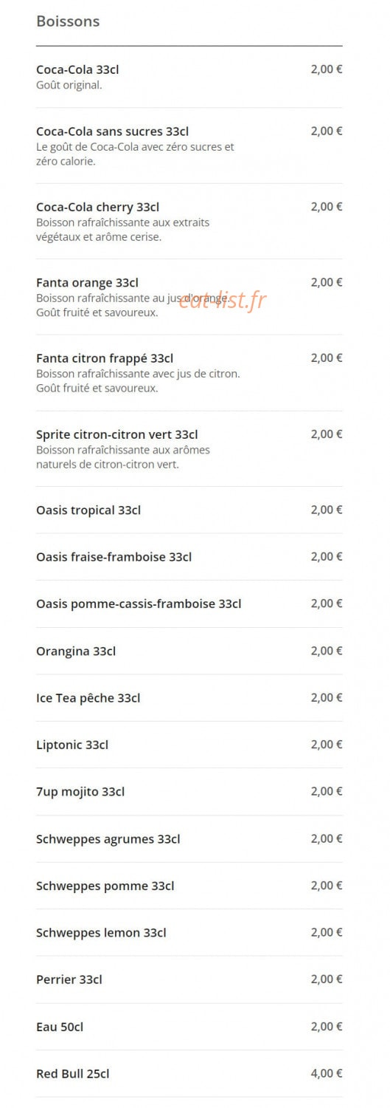Click Schweppes pomme 33cl

tap(189, 886)
